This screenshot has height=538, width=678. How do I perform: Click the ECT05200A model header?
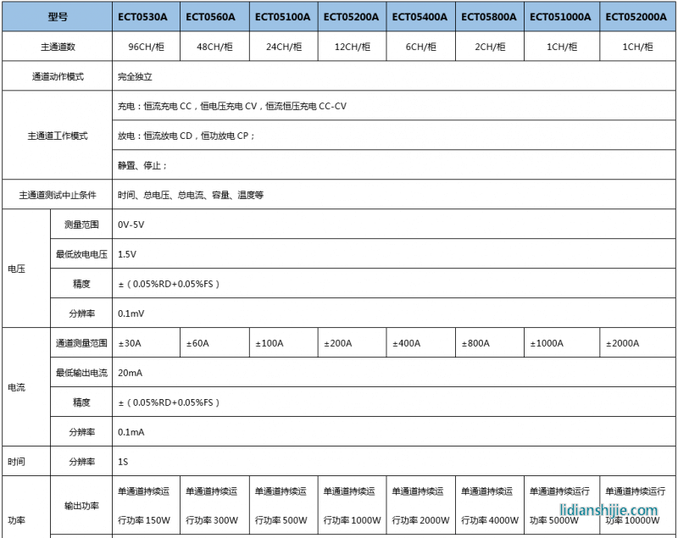coord(349,16)
